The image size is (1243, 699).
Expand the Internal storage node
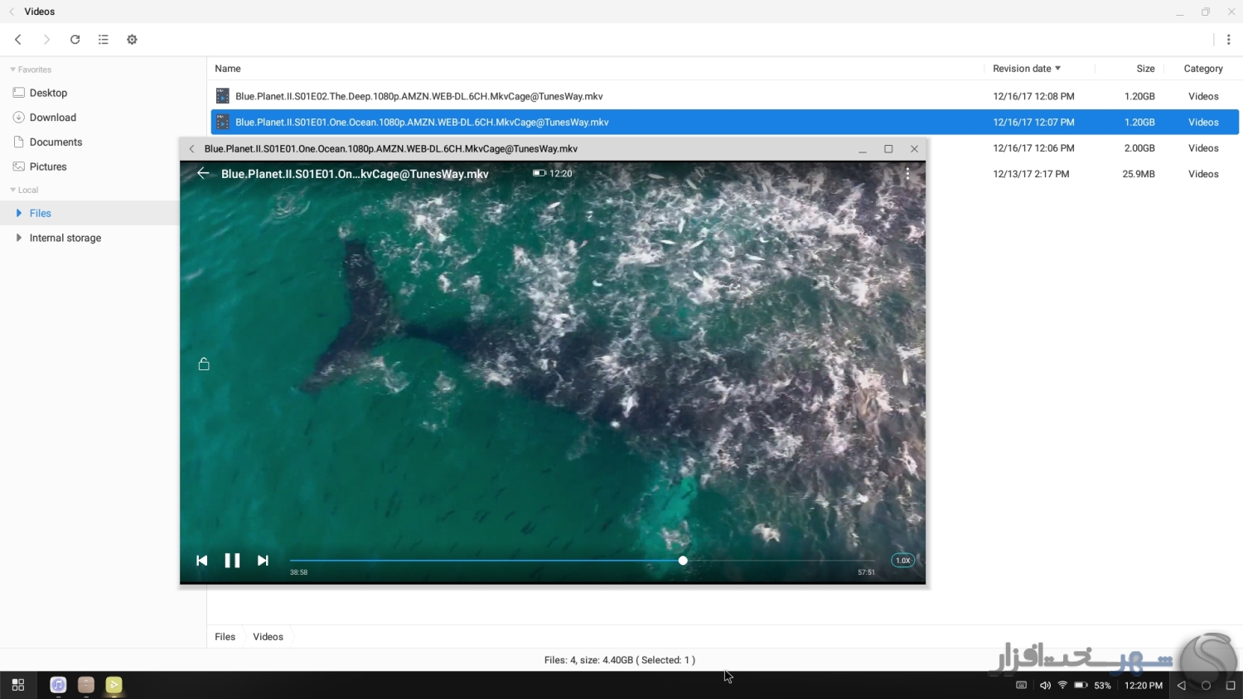(x=18, y=238)
